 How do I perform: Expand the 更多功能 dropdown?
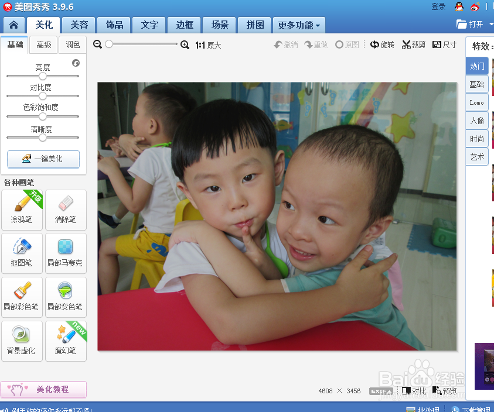[299, 25]
